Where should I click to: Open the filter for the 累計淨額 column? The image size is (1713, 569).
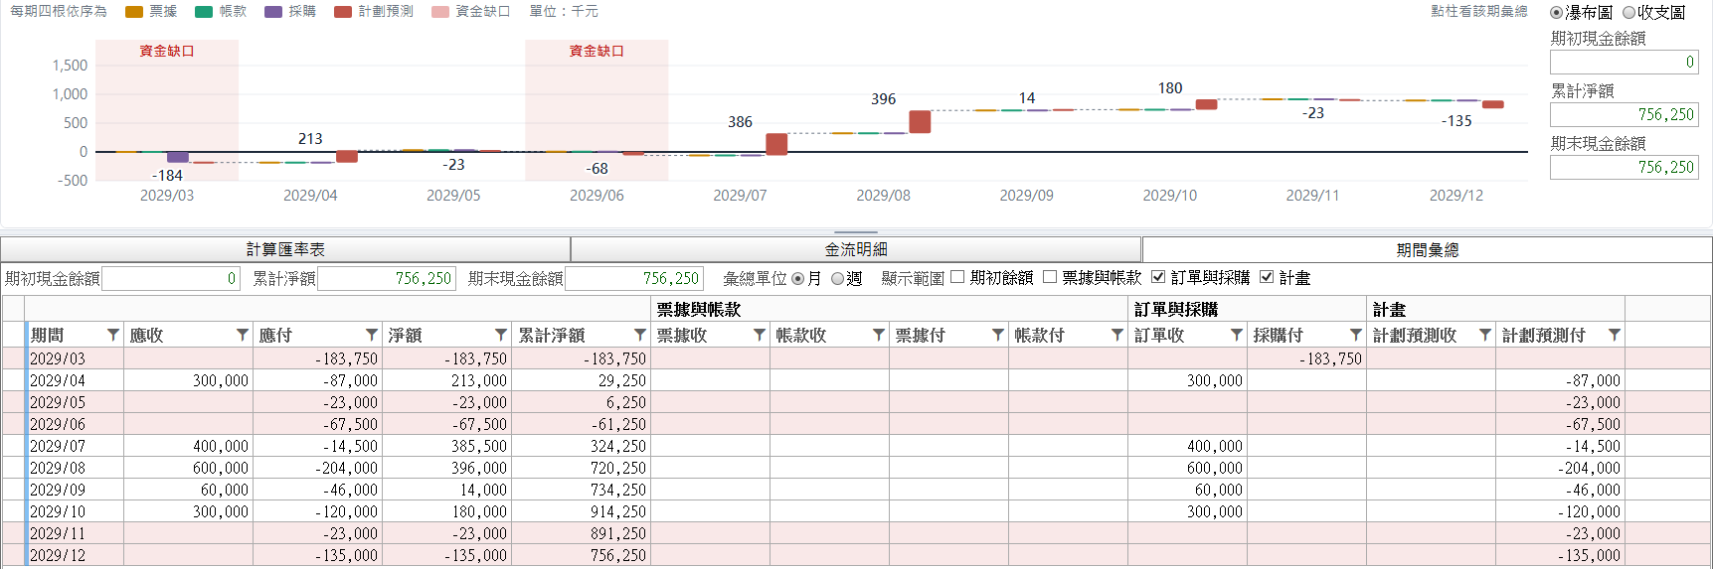[x=639, y=336]
